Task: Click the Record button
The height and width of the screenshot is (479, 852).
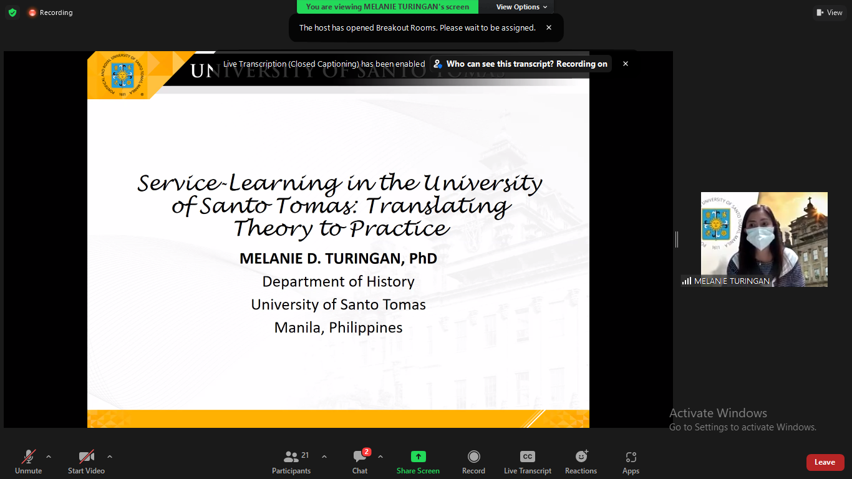Action: pos(473,462)
